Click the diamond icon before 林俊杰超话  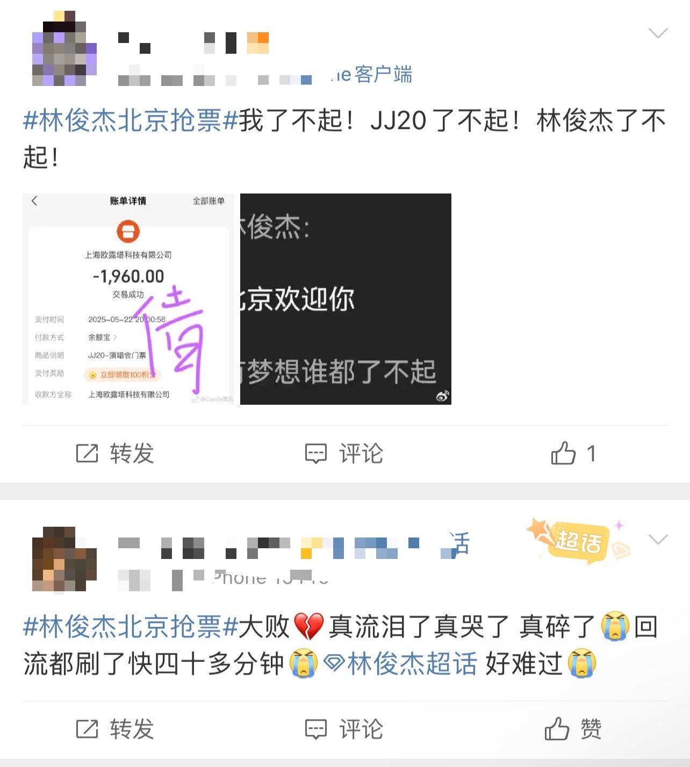pos(334,664)
